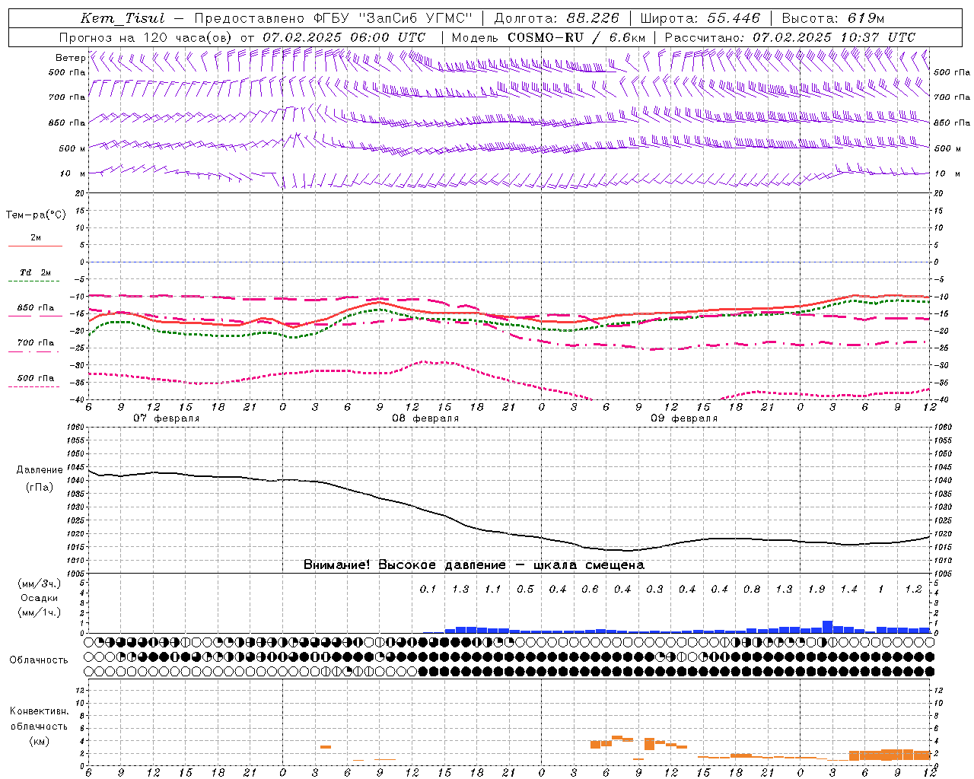Click the (гПа) pressure unit label

(40, 488)
